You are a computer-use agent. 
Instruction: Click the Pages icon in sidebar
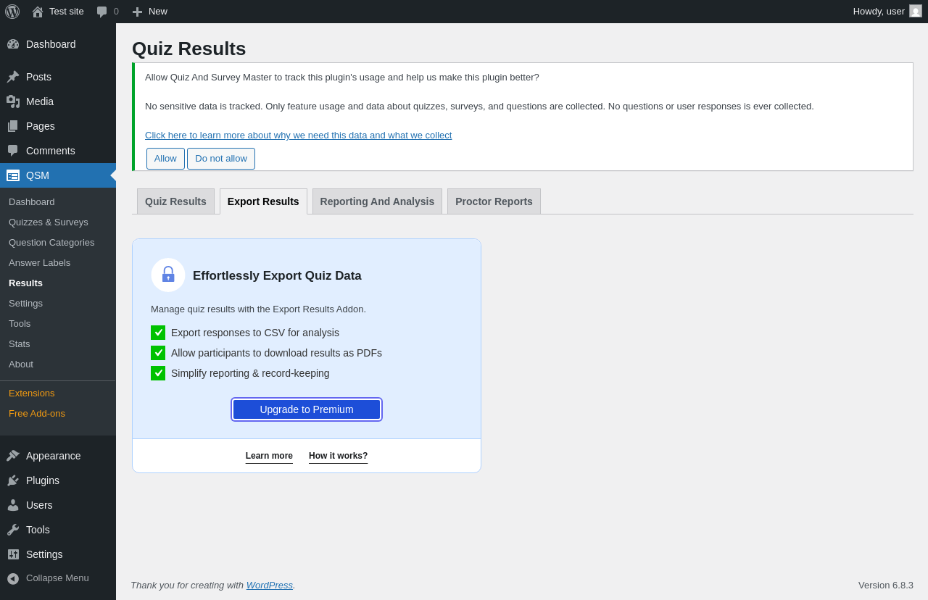(13, 126)
